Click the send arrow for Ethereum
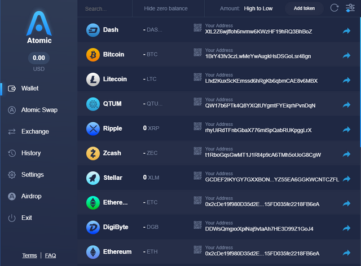 pos(346,253)
